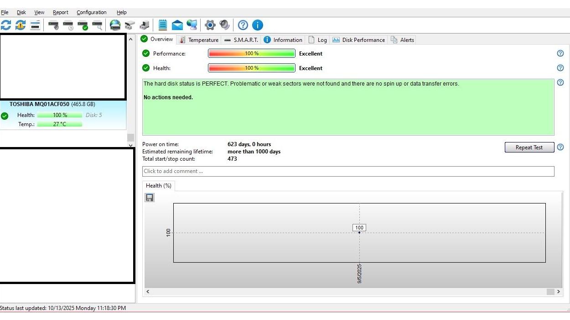Click the disk with clock test icon
This screenshot has width=570, height=320.
tap(68, 25)
